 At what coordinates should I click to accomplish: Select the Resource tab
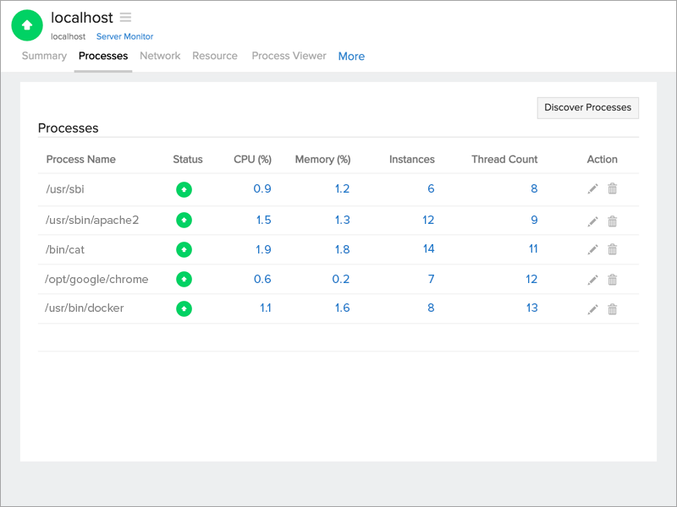tap(215, 56)
